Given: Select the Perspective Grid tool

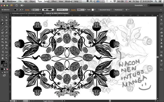Looking at the screenshot, I should point(6,42).
